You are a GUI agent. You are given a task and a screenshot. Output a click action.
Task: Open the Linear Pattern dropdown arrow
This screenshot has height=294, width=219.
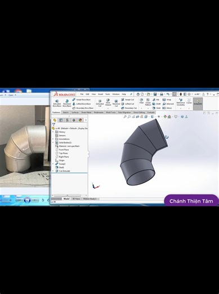tap(148, 108)
